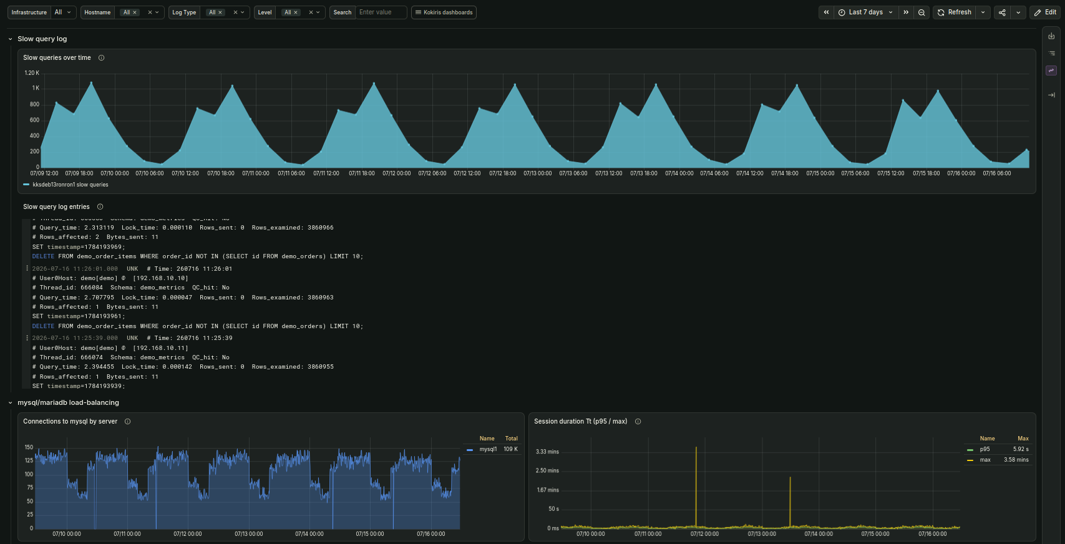Click info icon beside Session duration Tt panel

pyautogui.click(x=638, y=422)
